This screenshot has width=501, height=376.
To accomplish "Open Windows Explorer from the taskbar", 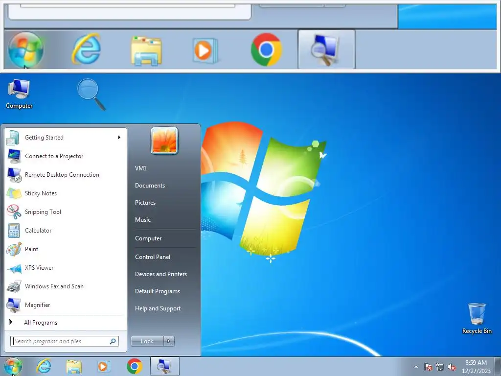I will (x=74, y=366).
